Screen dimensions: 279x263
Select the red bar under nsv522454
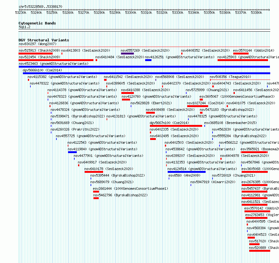(56, 60)
